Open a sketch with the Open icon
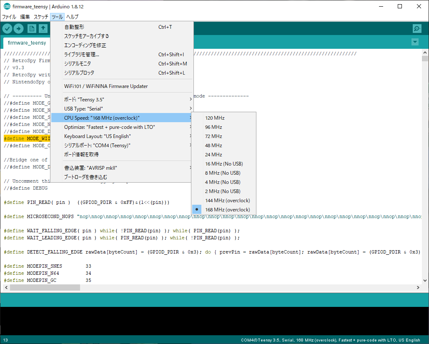 tap(43, 28)
